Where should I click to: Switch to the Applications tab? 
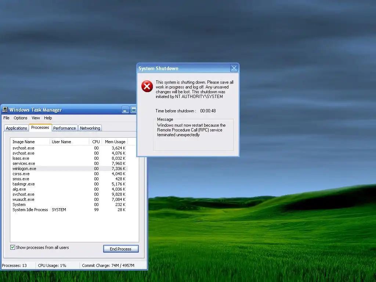point(16,128)
